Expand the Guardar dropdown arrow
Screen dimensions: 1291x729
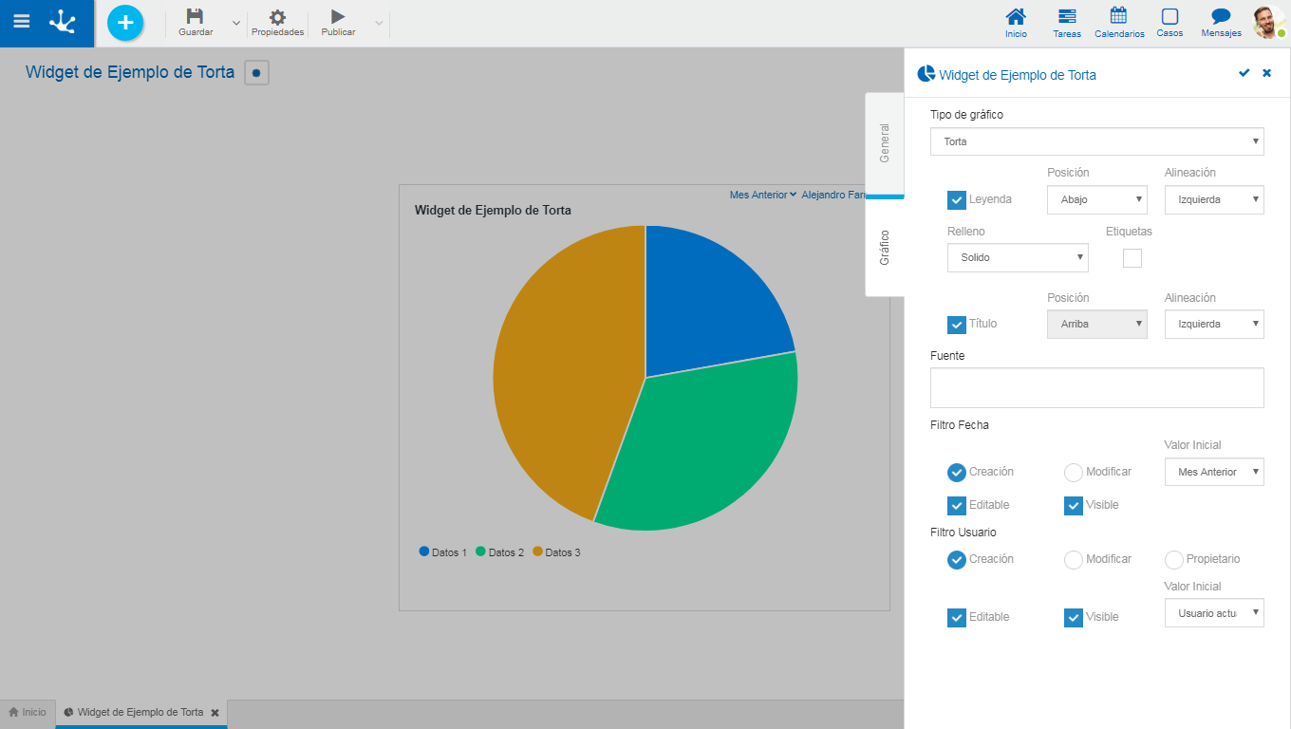(x=235, y=23)
